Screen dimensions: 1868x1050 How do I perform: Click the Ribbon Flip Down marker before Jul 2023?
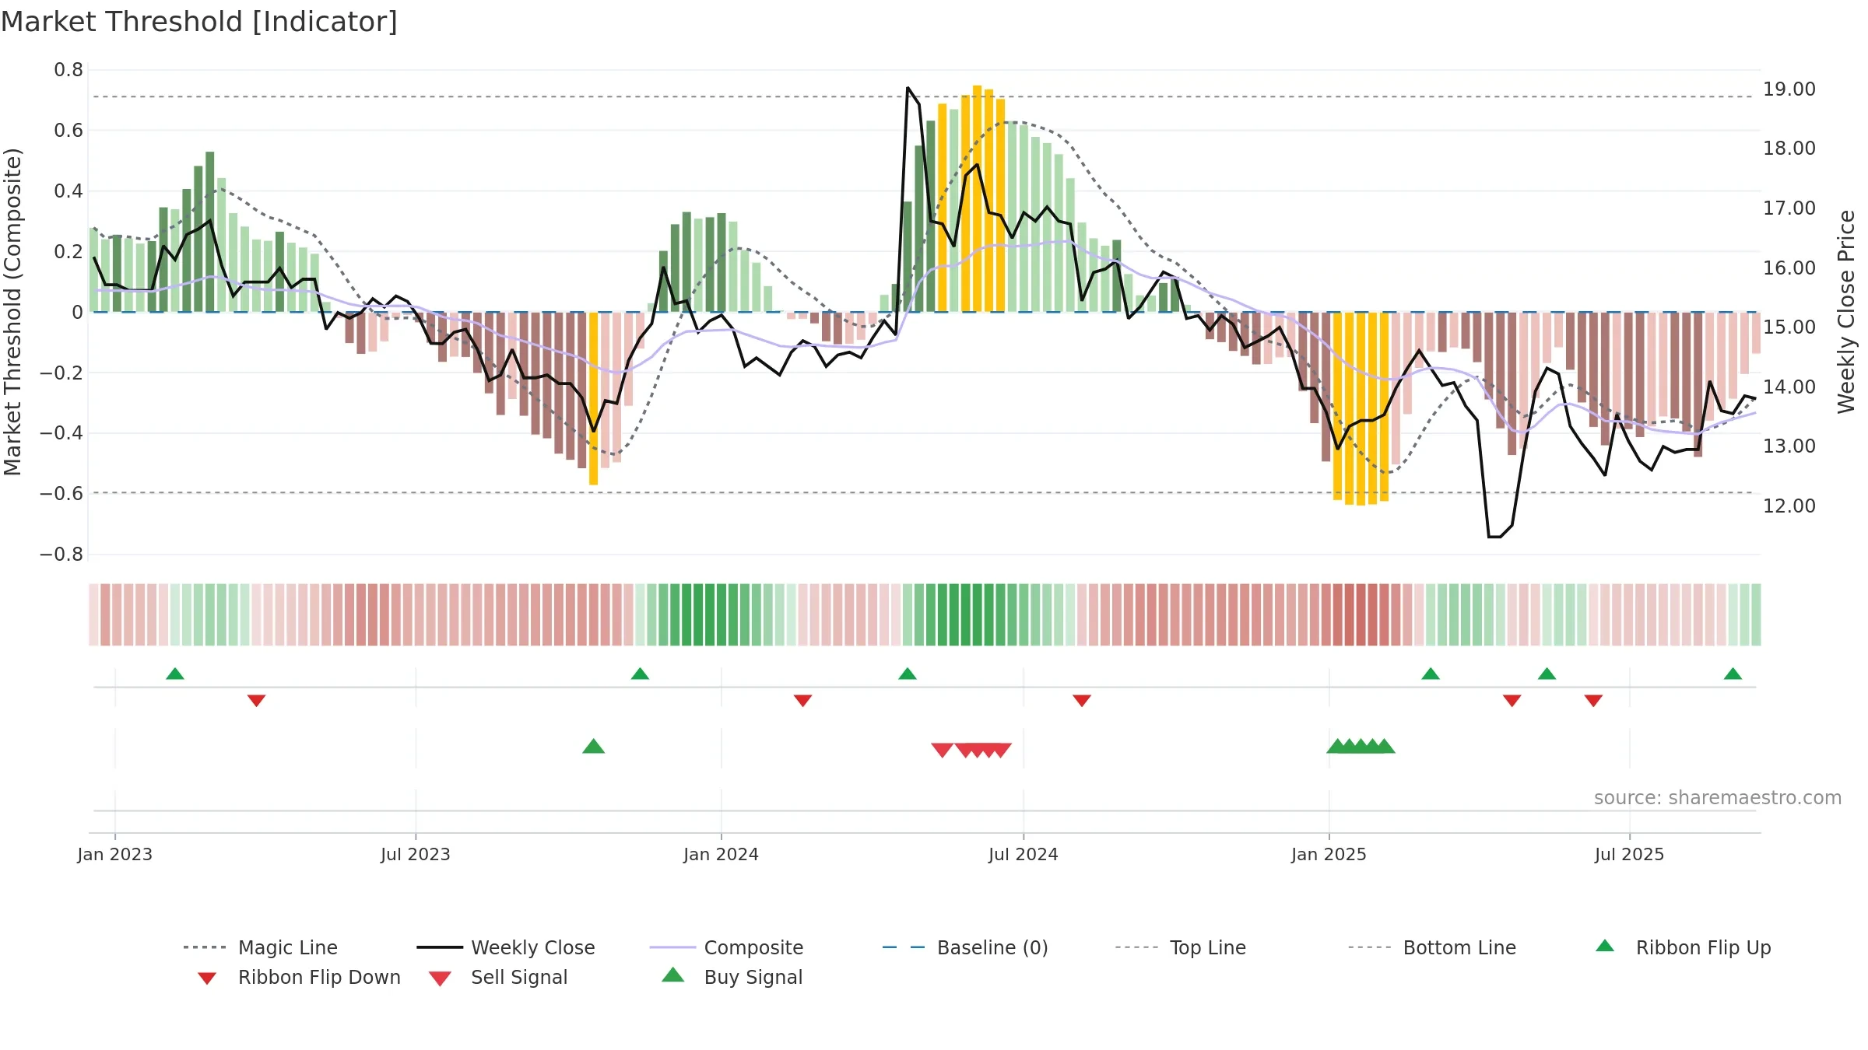[257, 701]
